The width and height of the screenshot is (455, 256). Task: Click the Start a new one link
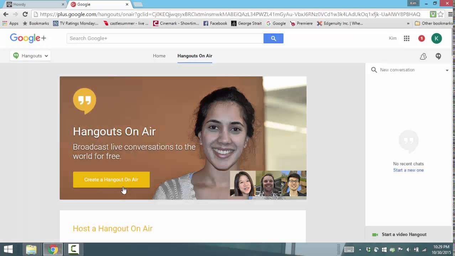pos(408,170)
